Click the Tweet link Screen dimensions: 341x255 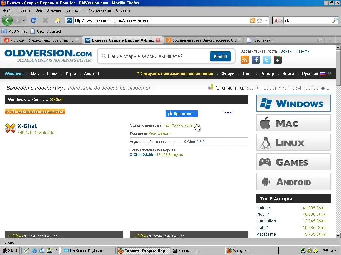tap(228, 112)
